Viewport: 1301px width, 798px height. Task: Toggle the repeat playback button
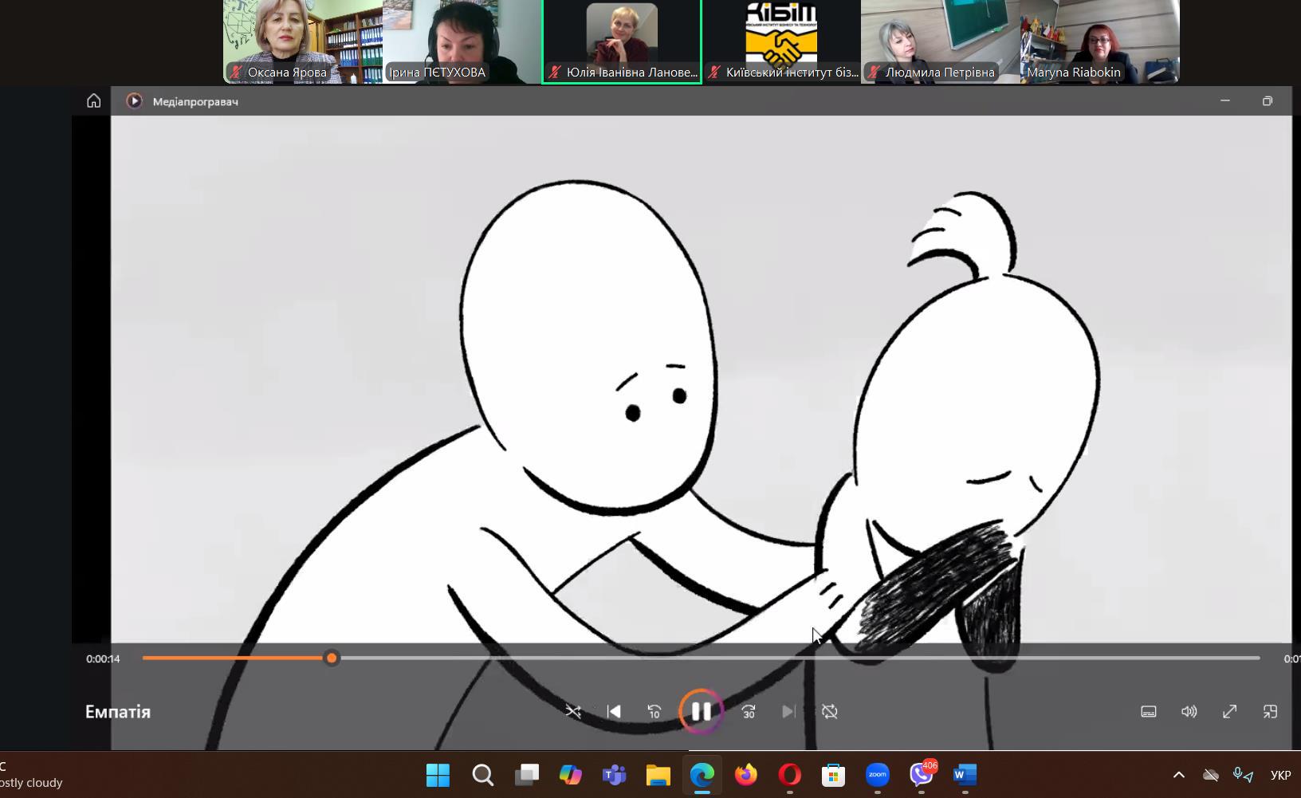coord(830,711)
